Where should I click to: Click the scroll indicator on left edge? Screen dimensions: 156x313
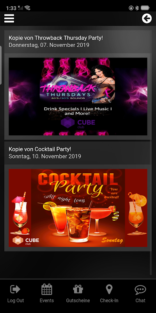(x=1, y=65)
